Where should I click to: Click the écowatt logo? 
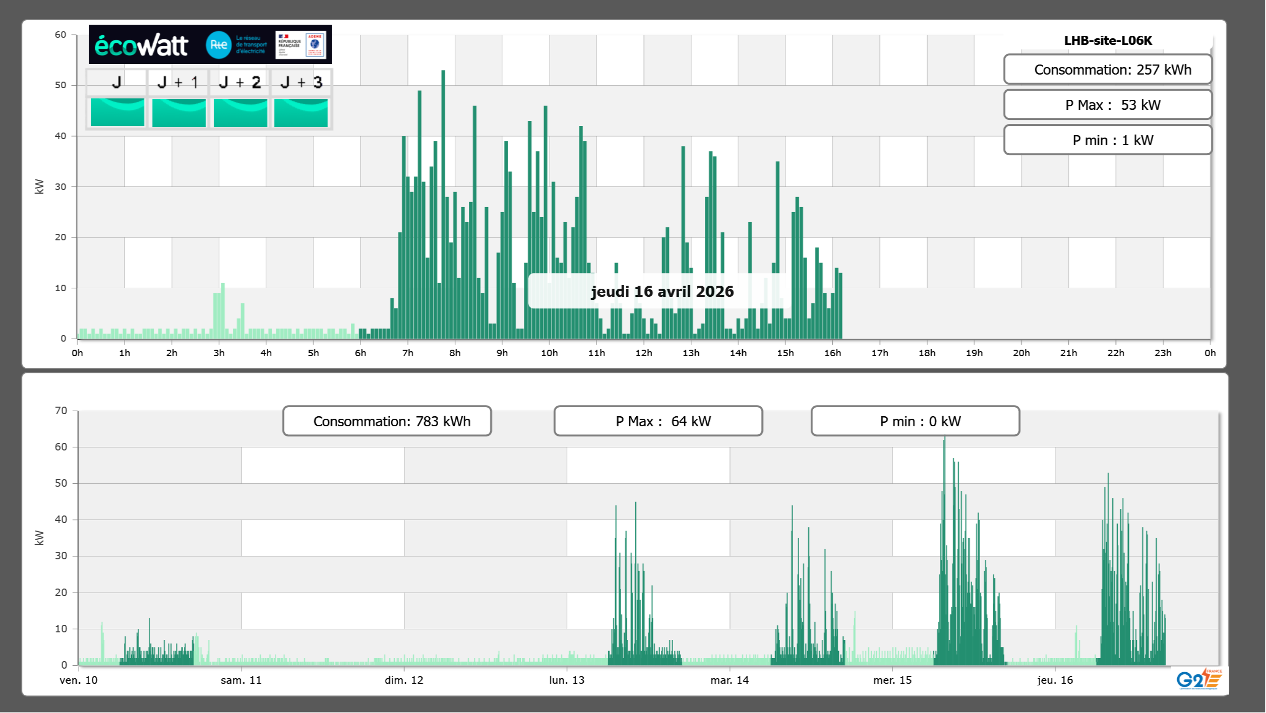[141, 45]
